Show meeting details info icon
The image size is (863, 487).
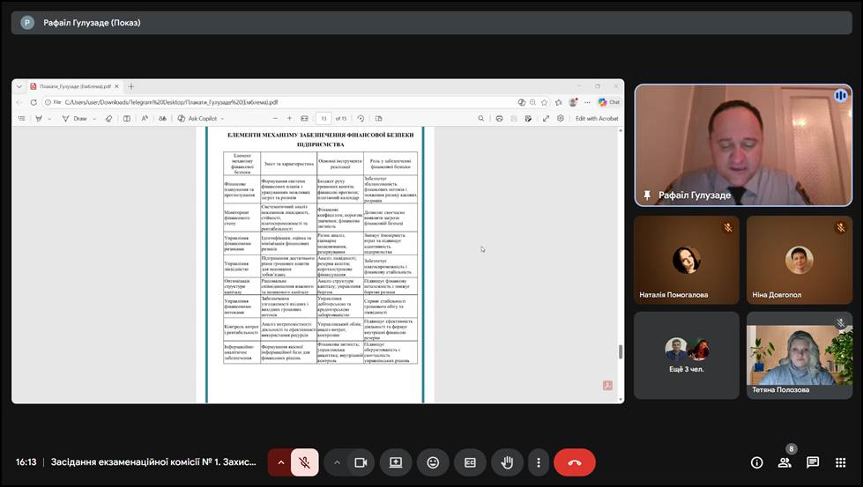tap(756, 462)
